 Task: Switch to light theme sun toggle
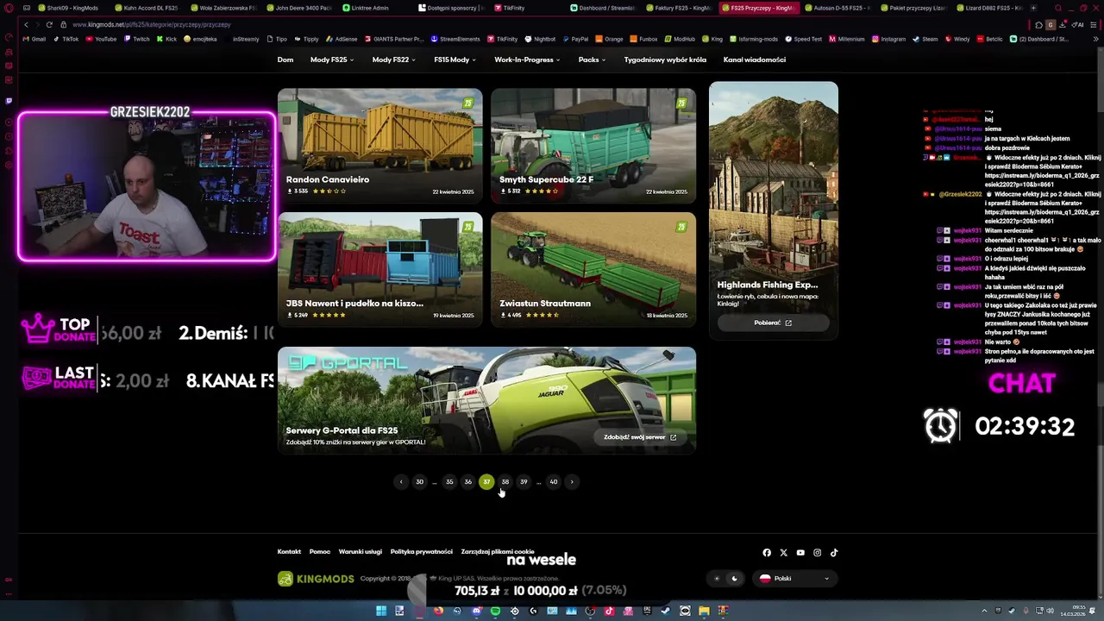[x=717, y=579]
